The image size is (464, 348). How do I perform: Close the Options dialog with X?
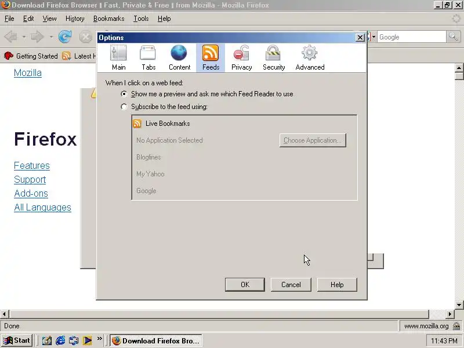[x=360, y=38]
